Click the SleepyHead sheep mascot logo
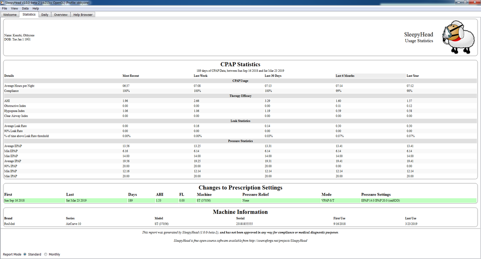This screenshot has height=259, width=481. point(459,37)
